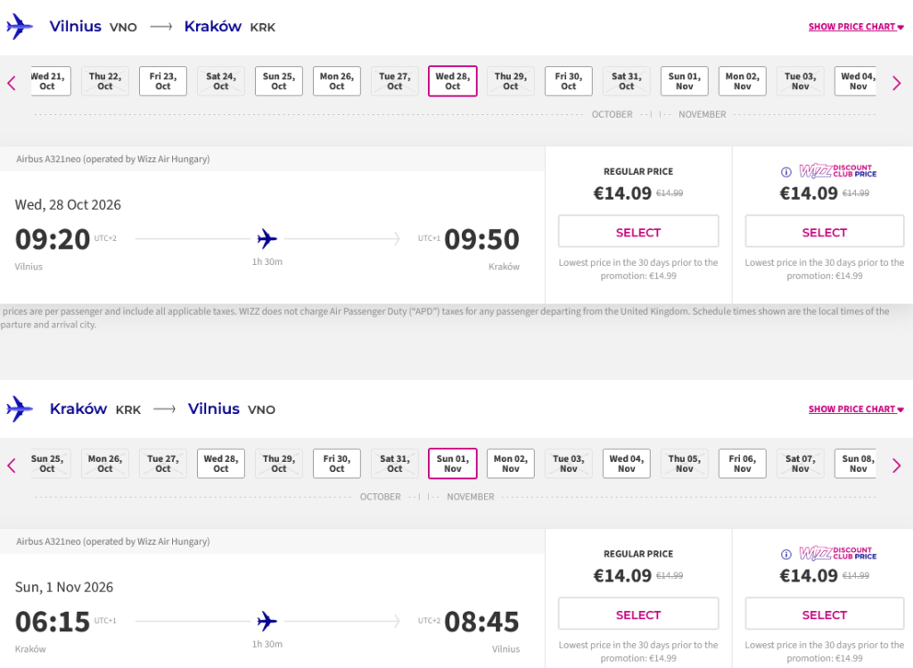Open info icon beside outbound Wizz Discount Club

coord(786,172)
